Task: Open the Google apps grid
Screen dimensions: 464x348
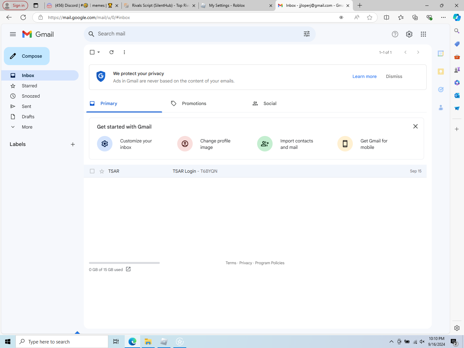Action: pyautogui.click(x=423, y=34)
